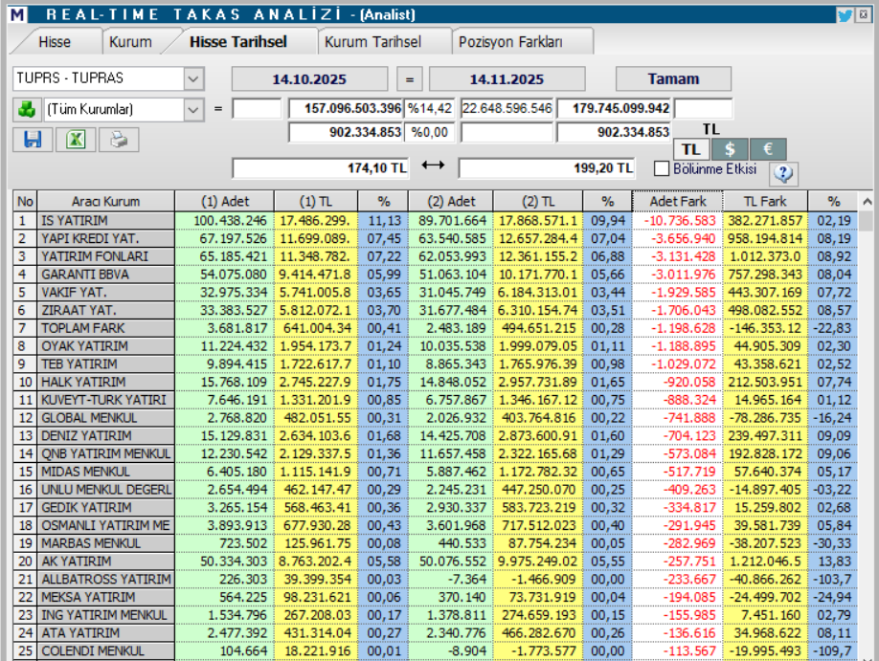Sort by TL Fark column header

click(x=765, y=202)
